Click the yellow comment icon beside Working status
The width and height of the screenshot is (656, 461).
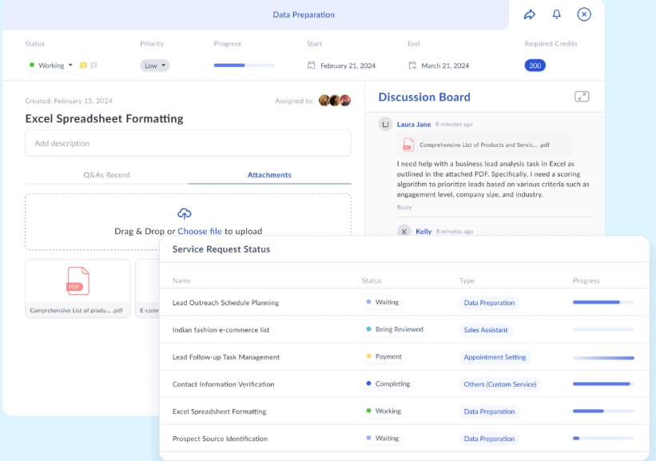[x=83, y=66]
